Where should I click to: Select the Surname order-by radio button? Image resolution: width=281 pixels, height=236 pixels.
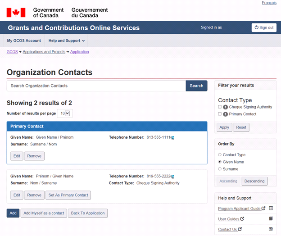220,169
